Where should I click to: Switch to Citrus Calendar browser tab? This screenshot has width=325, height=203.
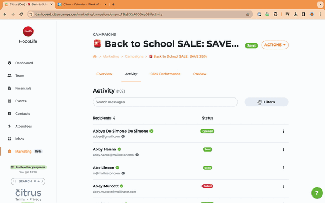(x=82, y=4)
